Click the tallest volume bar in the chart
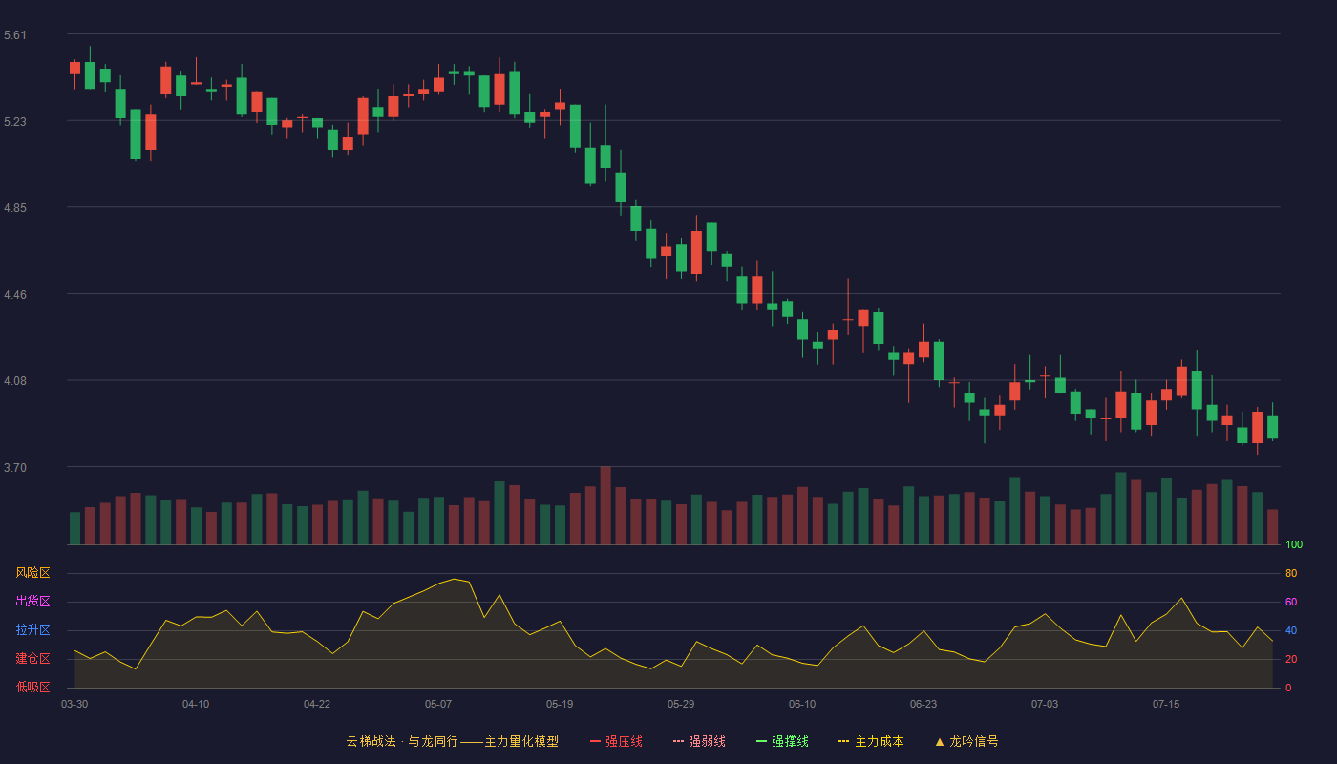This screenshot has height=764, width=1337. coord(605,505)
